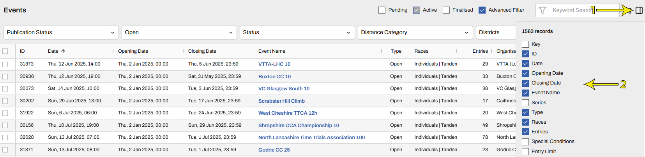Enable the Special Conditions column
The width and height of the screenshot is (645, 157).
point(525,142)
